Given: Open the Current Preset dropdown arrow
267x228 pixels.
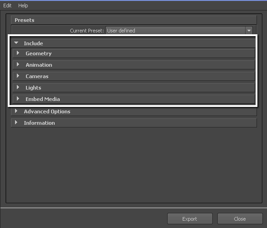Looking at the screenshot, I should [249, 31].
